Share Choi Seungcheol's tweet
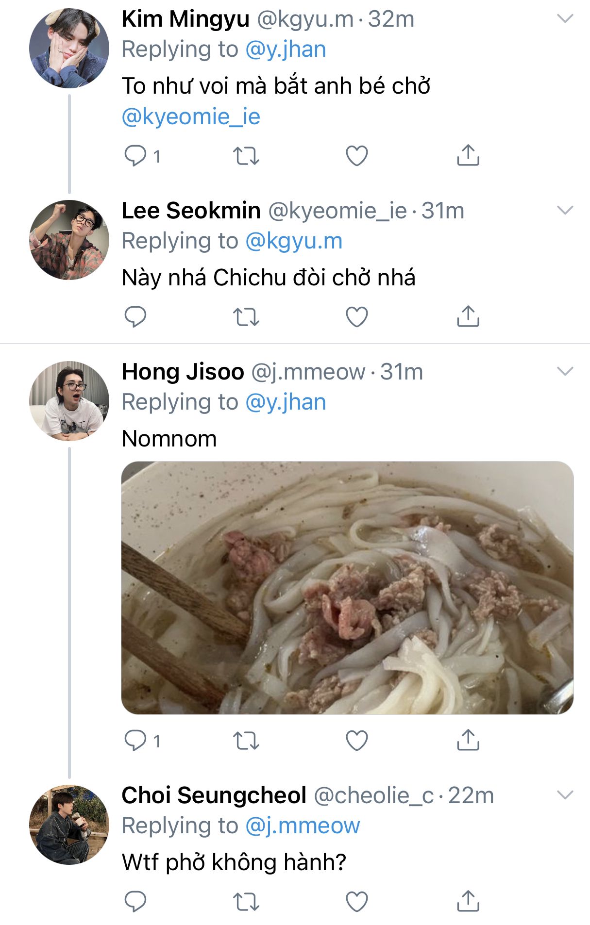 coord(468,901)
